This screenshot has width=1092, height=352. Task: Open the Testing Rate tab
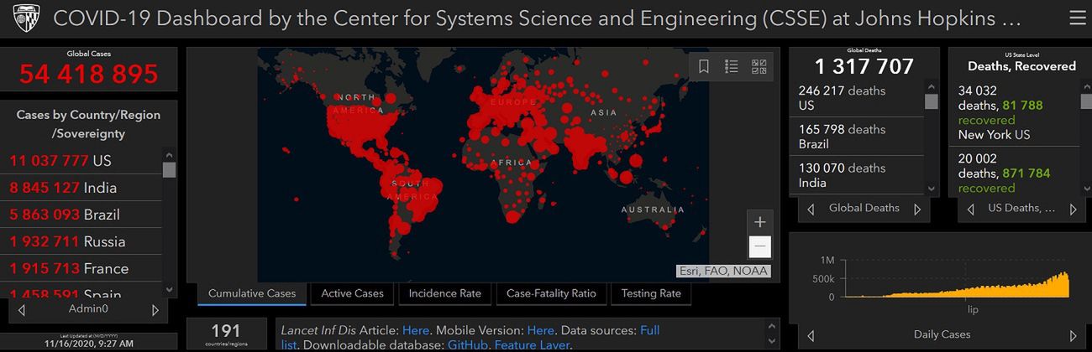651,293
